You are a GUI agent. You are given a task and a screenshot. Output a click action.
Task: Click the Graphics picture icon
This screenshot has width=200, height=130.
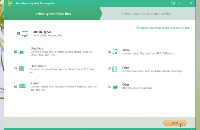22,51
